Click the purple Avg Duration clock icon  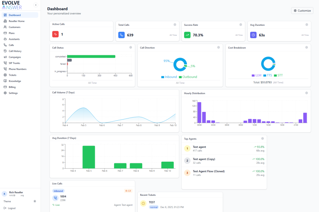tap(253, 35)
